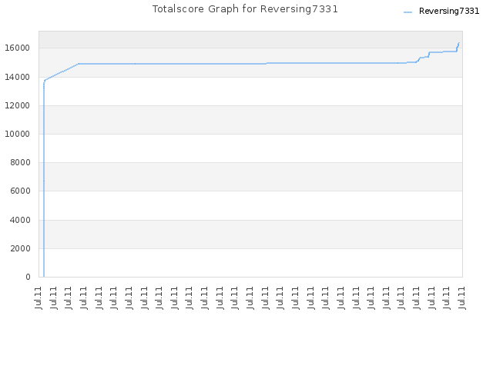Click the 16000 y-axis label
Screen dimensions: 493x369
[x=17, y=48]
